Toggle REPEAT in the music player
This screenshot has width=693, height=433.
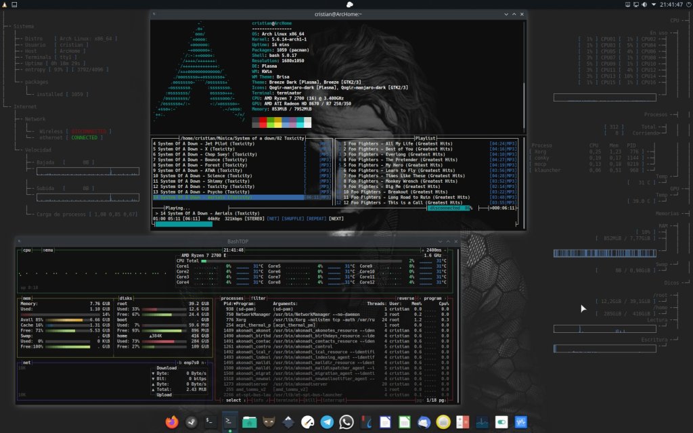tap(314, 219)
